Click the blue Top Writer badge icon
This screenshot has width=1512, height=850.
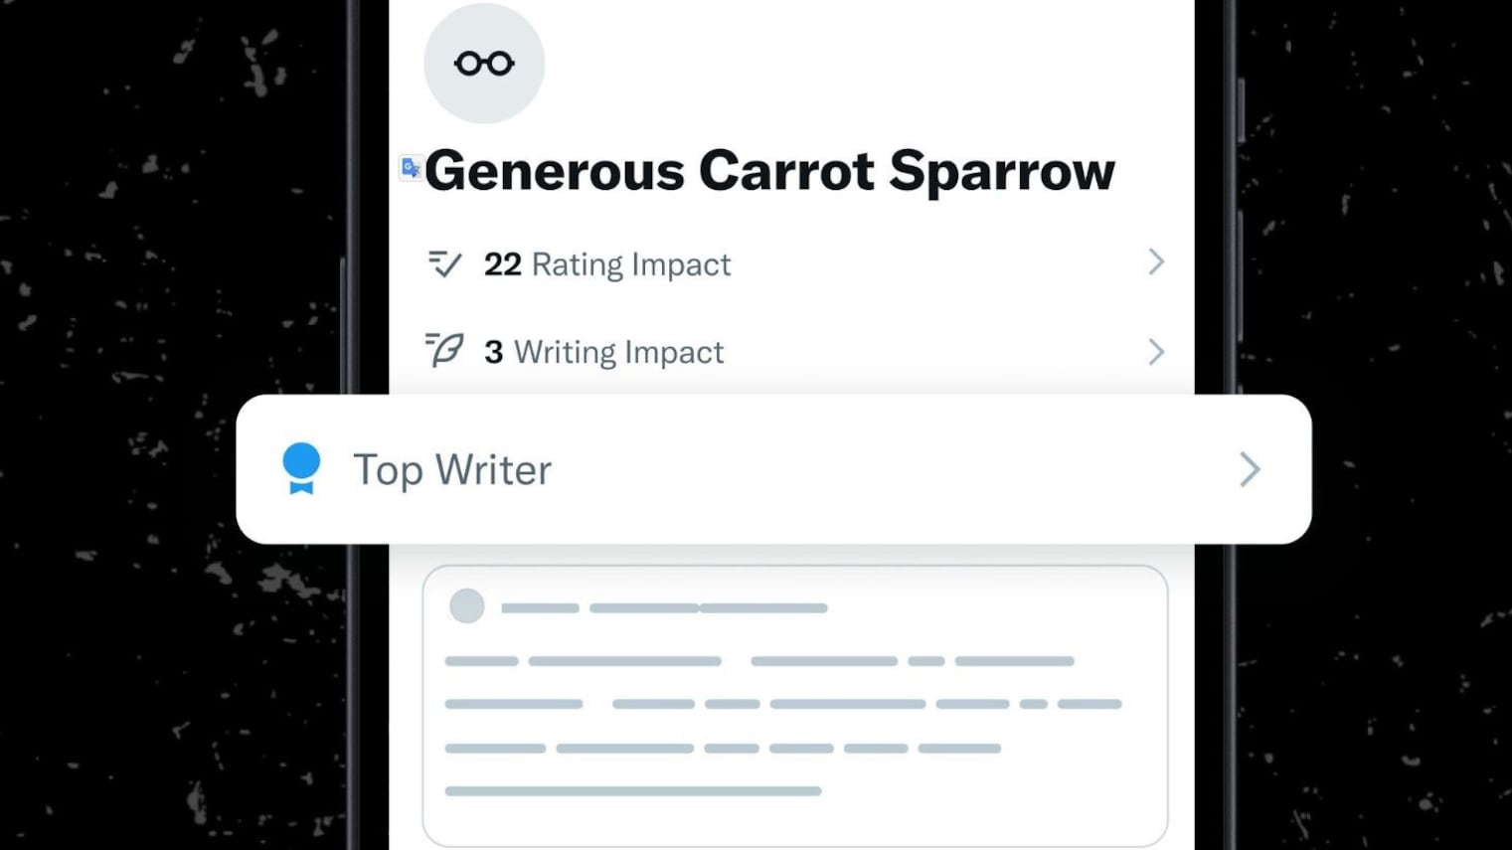[x=301, y=468]
